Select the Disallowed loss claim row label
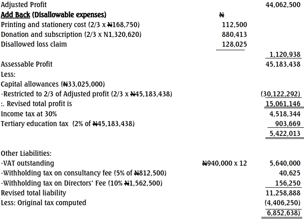Viewport: 304px width, 221px height. coord(34,44)
